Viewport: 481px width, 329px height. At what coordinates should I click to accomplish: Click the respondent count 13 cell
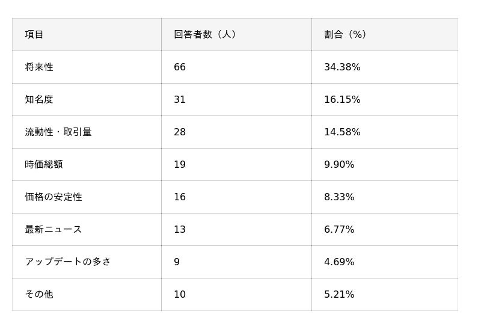tap(180, 230)
